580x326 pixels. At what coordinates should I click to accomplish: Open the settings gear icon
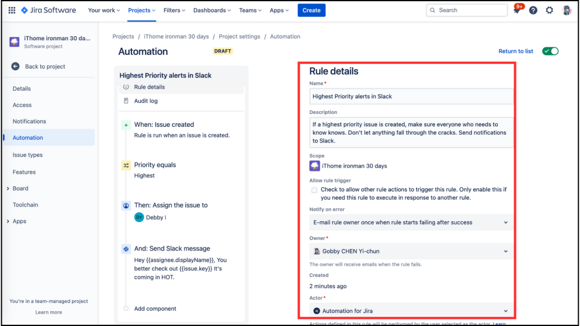pyautogui.click(x=549, y=10)
